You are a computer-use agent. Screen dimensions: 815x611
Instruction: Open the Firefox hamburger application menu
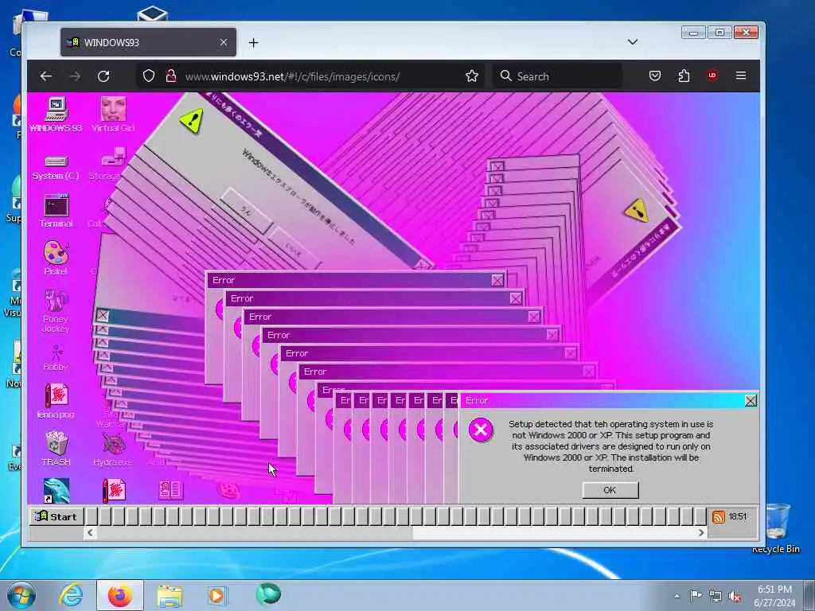(741, 76)
